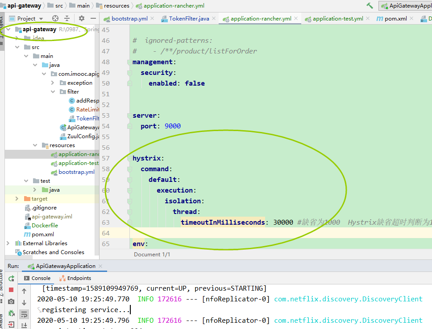
Task: Collapse the api-gateway root node
Action: tap(8, 29)
